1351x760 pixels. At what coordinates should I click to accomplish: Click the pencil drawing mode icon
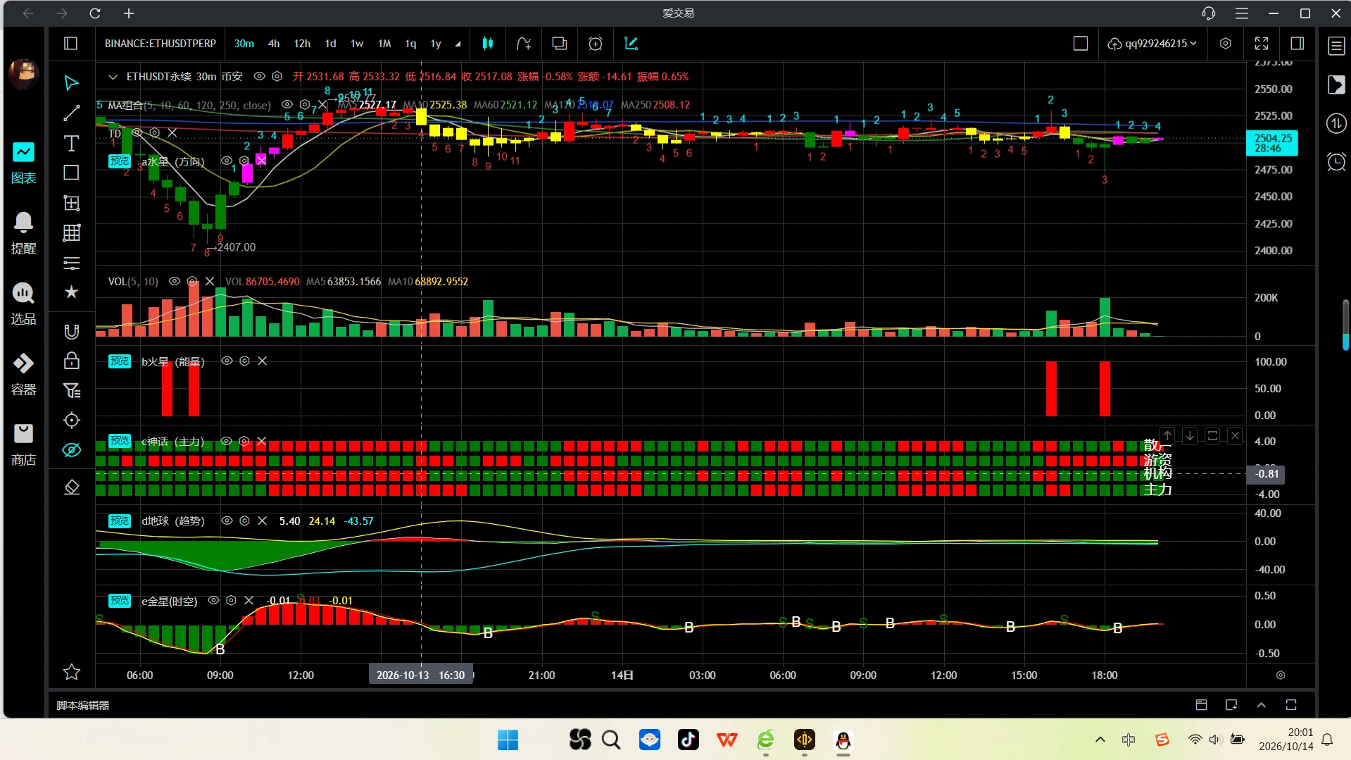(631, 44)
